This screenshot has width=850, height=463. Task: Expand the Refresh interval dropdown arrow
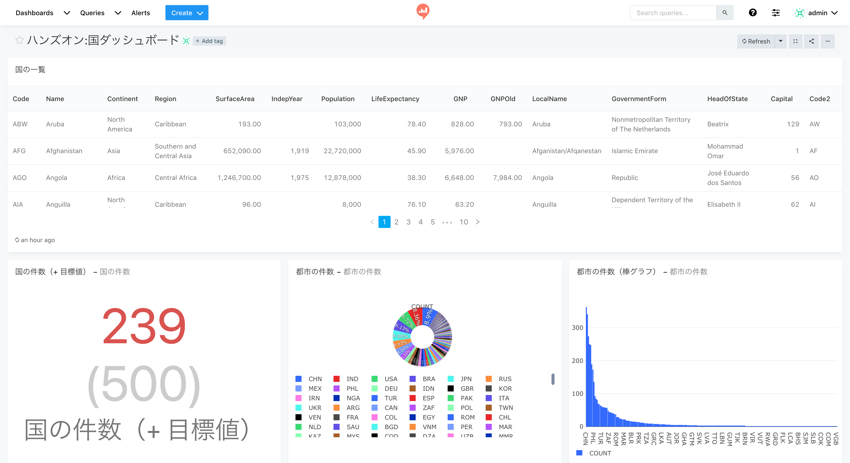[x=780, y=41]
